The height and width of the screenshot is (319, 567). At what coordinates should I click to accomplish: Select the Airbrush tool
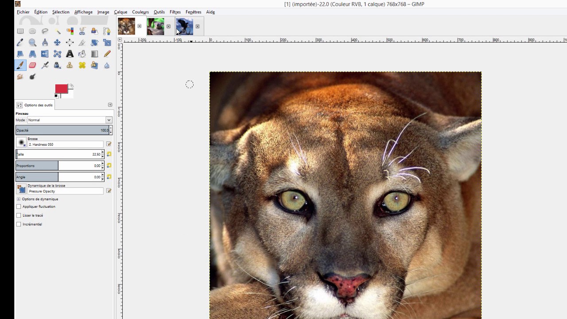coord(45,66)
